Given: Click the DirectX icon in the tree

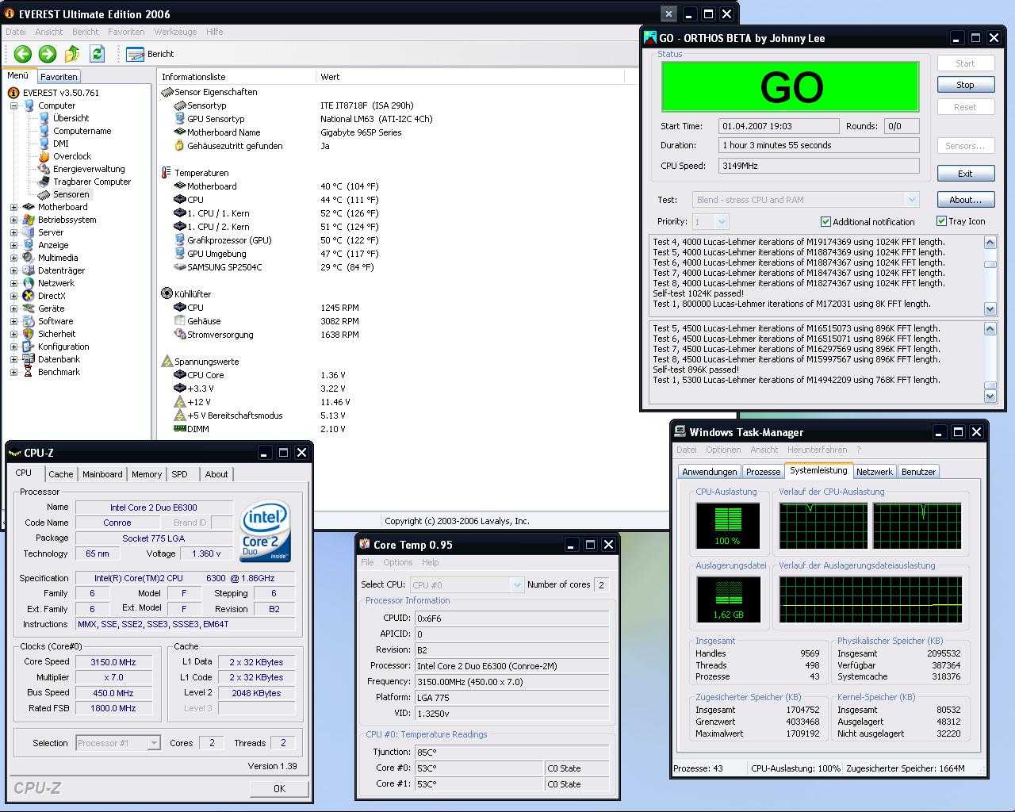Looking at the screenshot, I should tap(29, 296).
